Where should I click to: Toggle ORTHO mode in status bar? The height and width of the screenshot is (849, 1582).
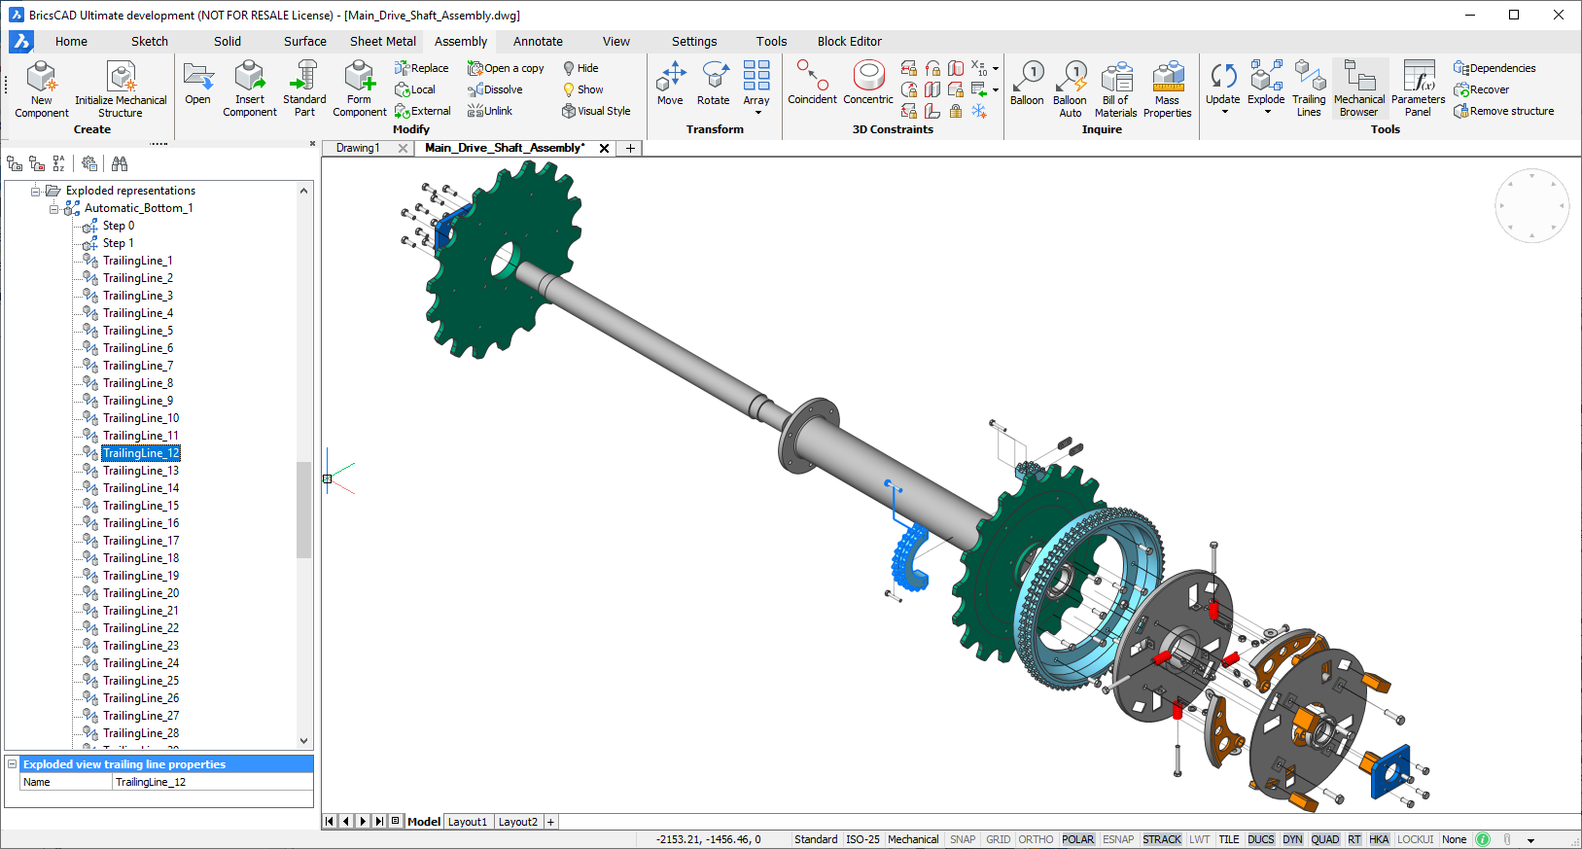click(1036, 839)
